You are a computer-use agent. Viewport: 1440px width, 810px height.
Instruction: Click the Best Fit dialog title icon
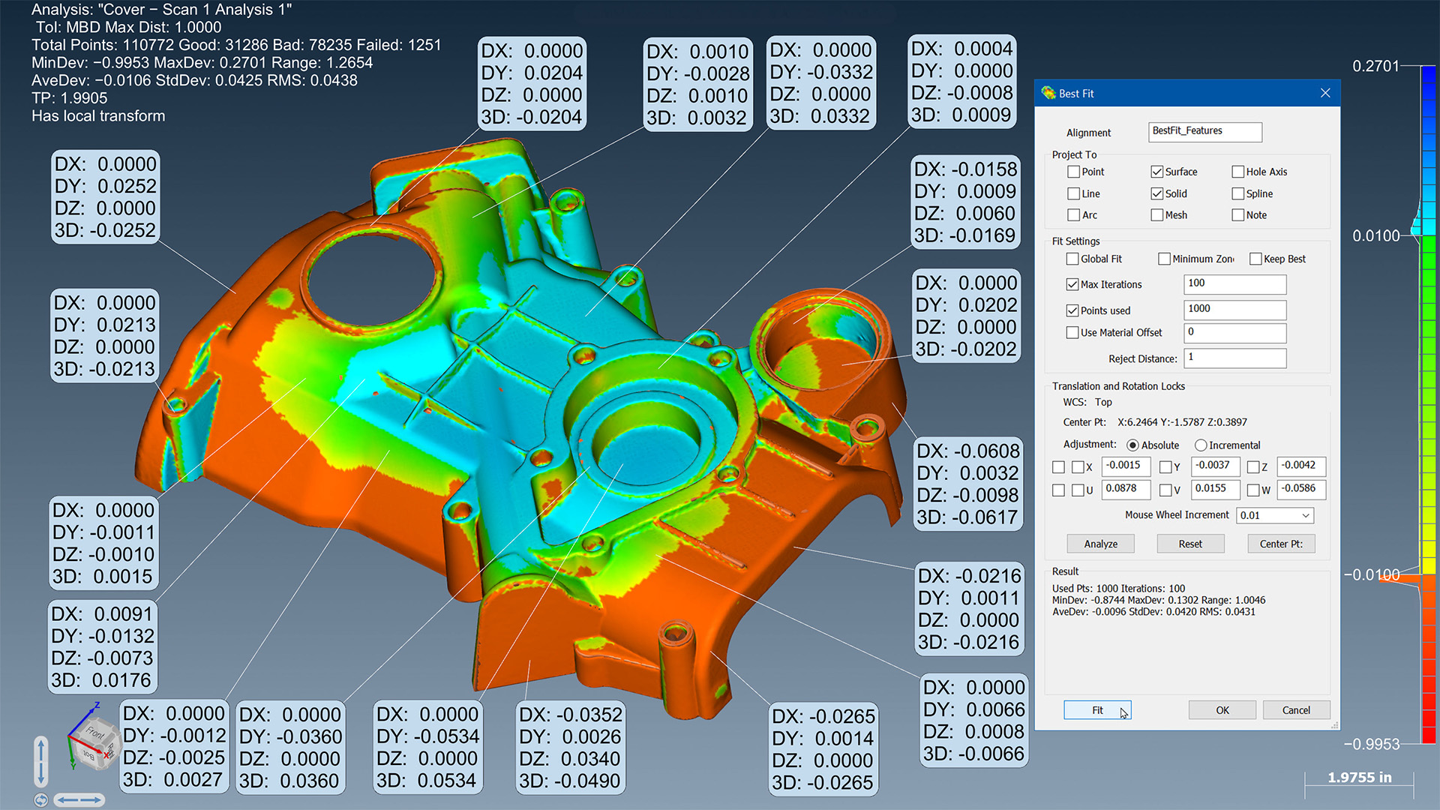click(1048, 93)
